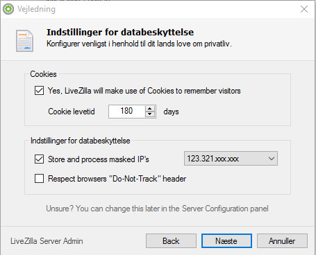
Task: Click the privacy document icon in header
Action: point(24,41)
